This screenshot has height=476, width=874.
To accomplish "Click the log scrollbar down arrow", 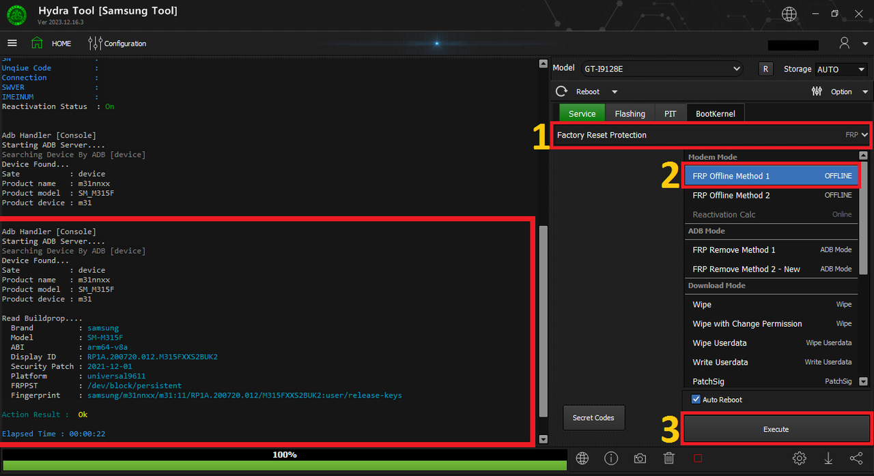I will click(544, 439).
